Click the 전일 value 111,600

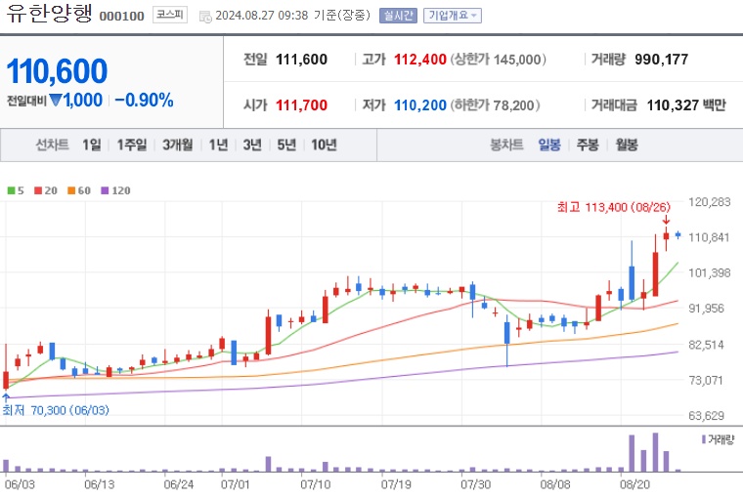(x=301, y=60)
